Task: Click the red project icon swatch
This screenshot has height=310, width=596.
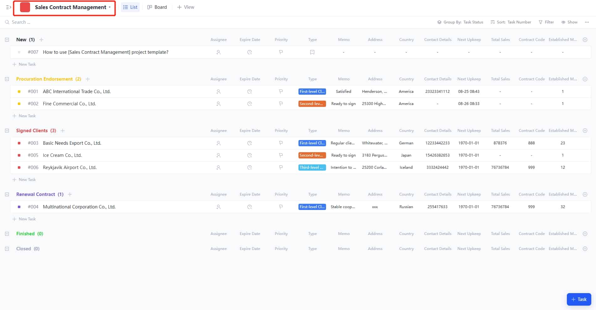Action: (25, 7)
